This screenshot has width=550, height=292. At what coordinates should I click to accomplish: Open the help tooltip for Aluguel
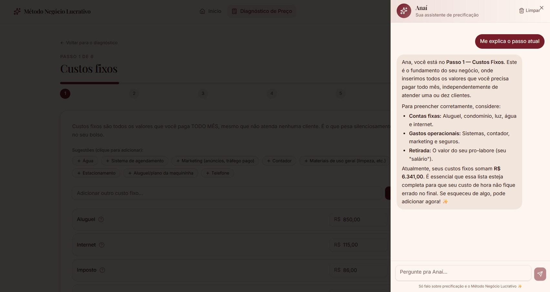[101, 219]
